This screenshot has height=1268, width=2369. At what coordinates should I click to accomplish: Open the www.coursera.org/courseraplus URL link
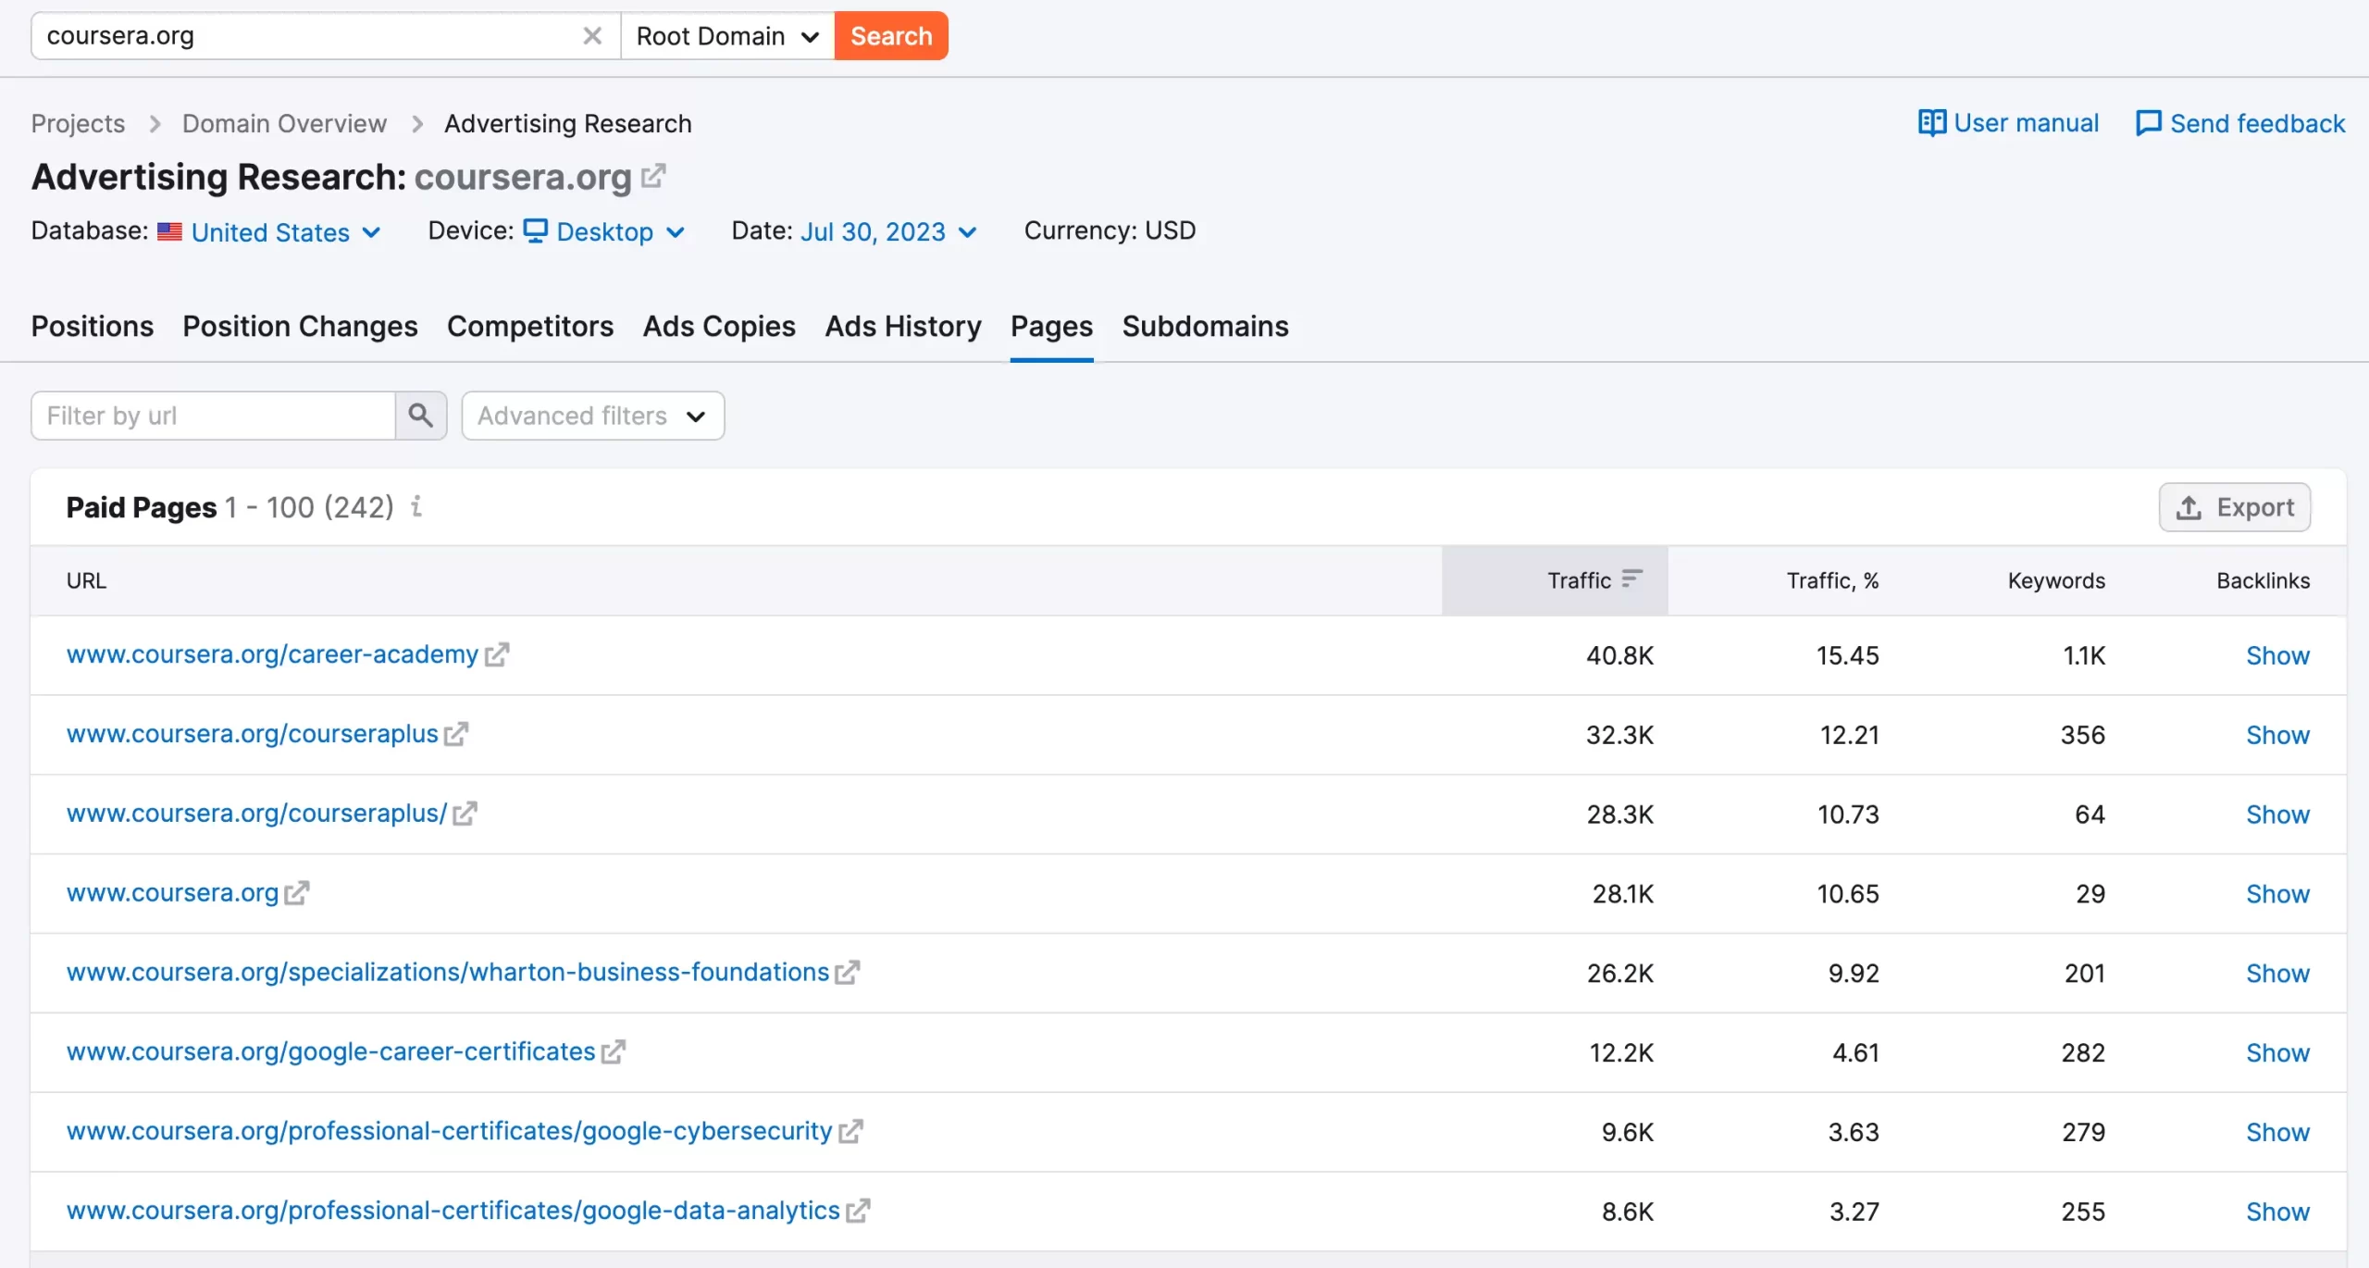coord(252,734)
